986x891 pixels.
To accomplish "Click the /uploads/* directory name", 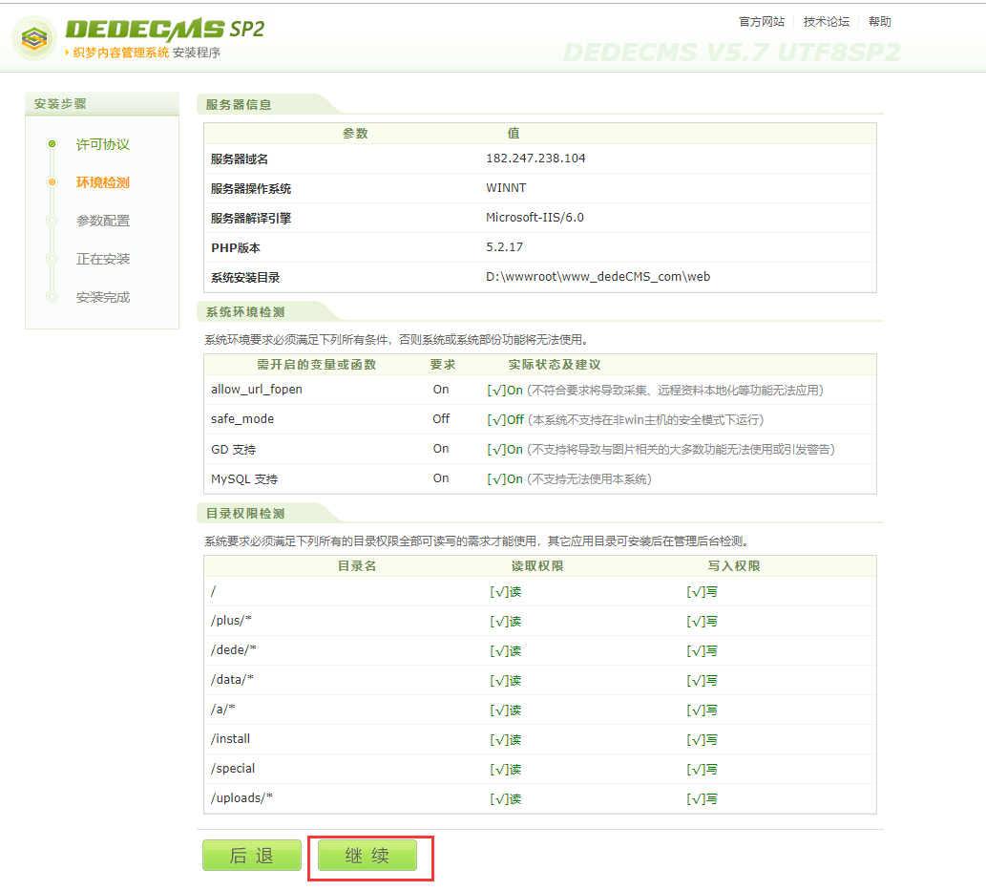I will coord(241,797).
